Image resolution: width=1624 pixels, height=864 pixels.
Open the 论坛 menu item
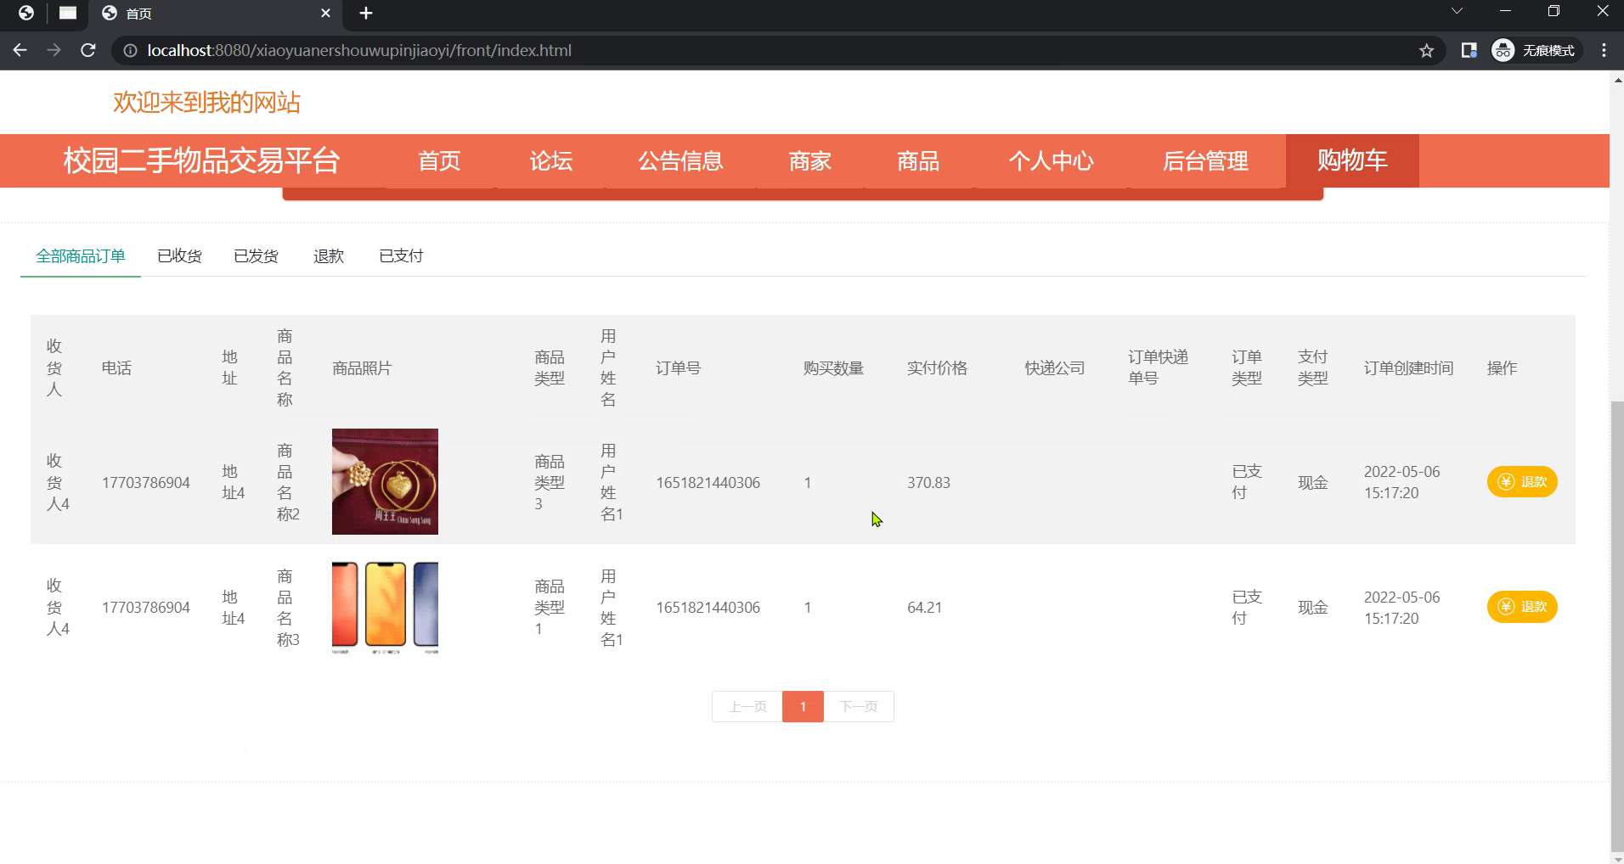pos(550,160)
